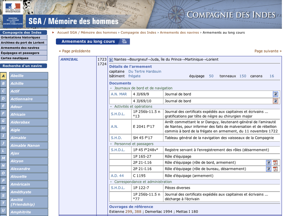Viewport: 283px width, 216px height.
Task: Choose ship Africain from list
Action: tap(29, 115)
